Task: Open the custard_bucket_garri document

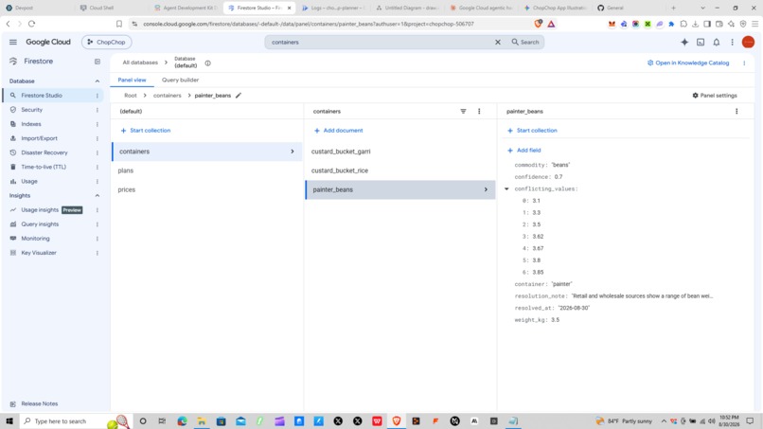Action: click(400, 152)
